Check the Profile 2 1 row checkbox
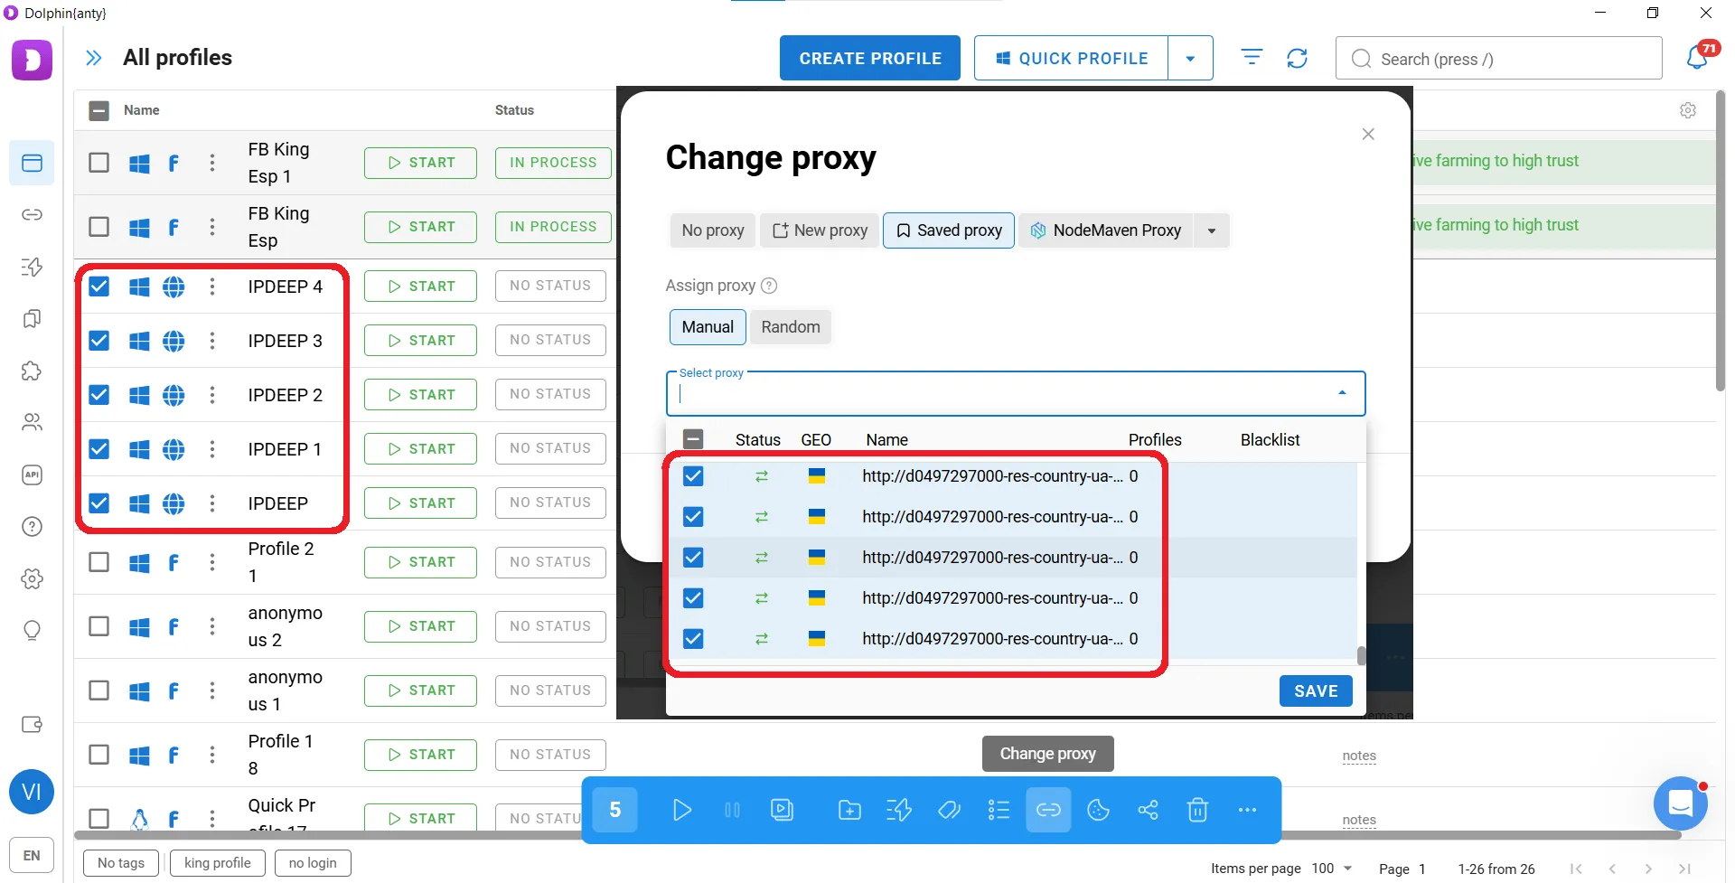The width and height of the screenshot is (1735, 883). [x=99, y=562]
